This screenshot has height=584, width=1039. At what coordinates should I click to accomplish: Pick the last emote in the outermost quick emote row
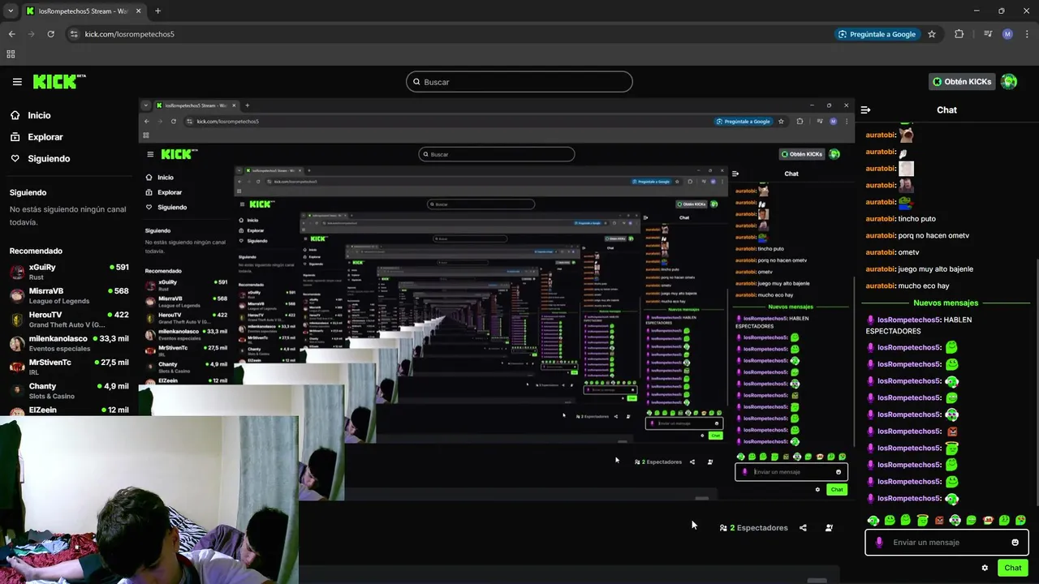pos(1020,521)
